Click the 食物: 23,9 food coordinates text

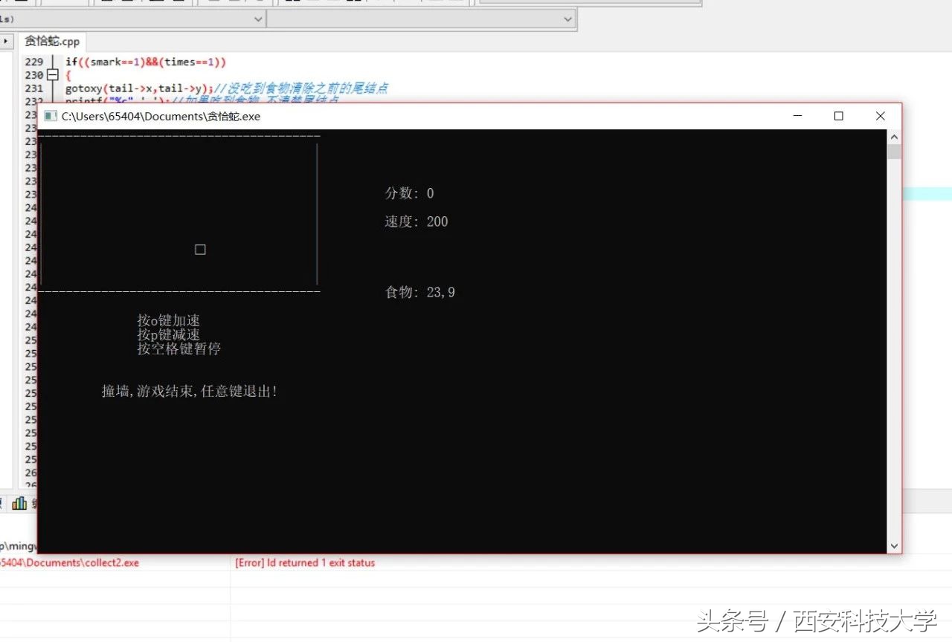[x=419, y=291]
